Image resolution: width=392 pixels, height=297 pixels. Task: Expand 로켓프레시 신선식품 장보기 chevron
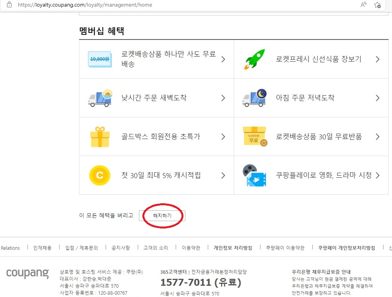click(x=378, y=59)
